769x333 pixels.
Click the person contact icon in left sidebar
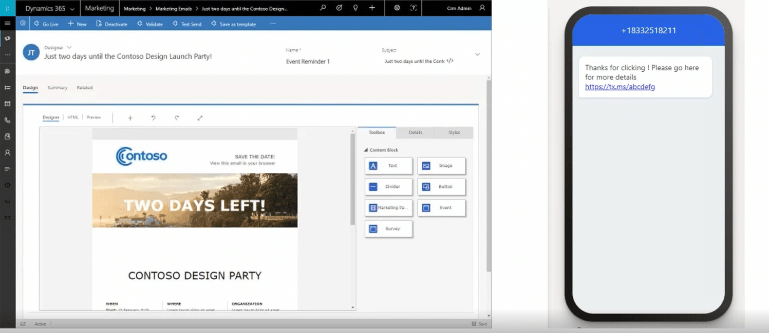click(7, 152)
